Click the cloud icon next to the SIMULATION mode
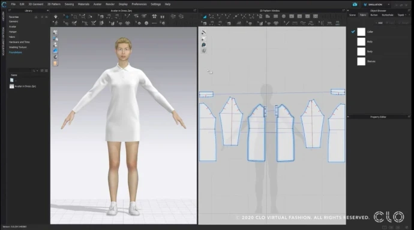This screenshot has width=414, height=230. [355, 4]
